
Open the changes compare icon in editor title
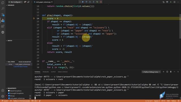coord(163,2)
